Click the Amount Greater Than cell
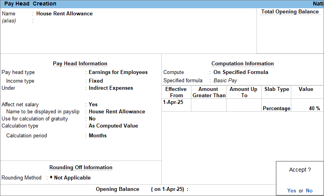This screenshot has height=196, width=324. pos(208,105)
